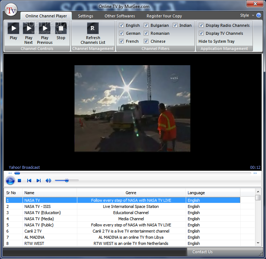The image size is (266, 259).
Task: Click the media player stop square
Action: click(20, 180)
